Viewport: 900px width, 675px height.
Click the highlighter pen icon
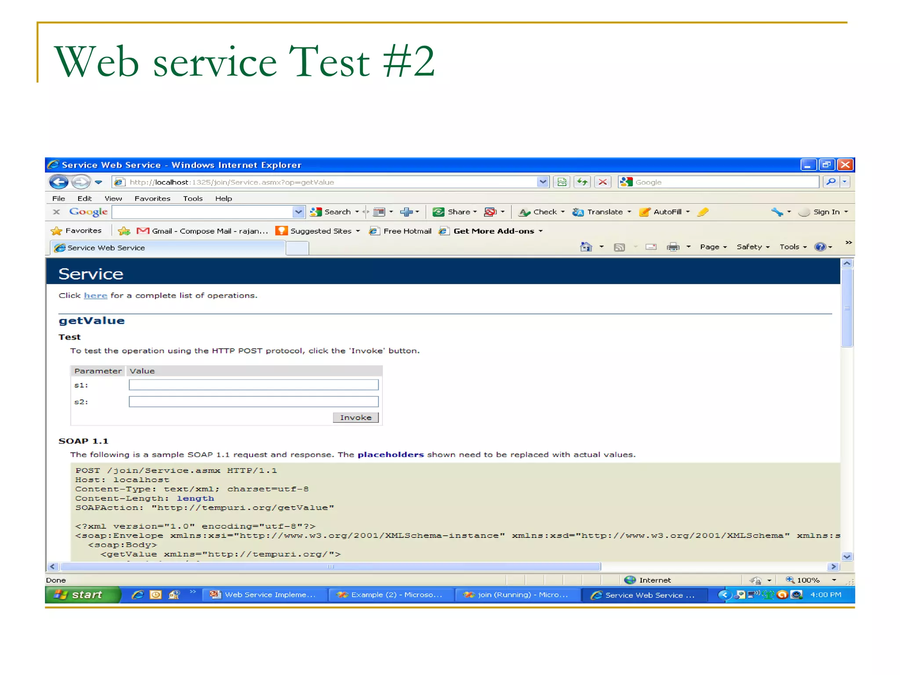(703, 212)
